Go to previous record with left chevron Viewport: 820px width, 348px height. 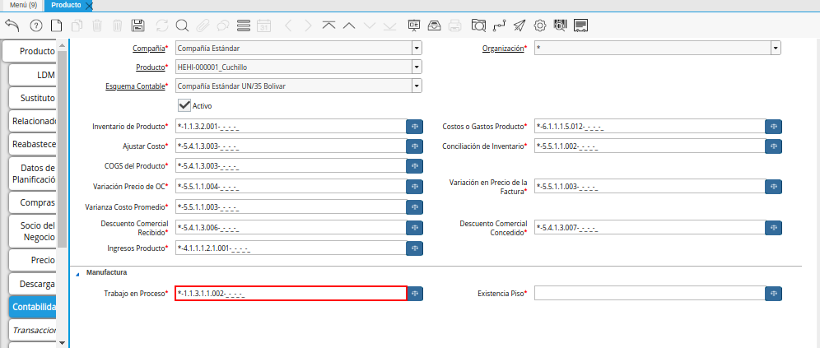point(288,25)
